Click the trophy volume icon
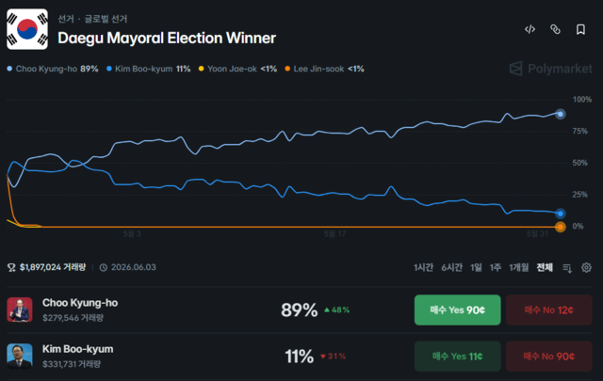This screenshot has width=603, height=381. coord(11,267)
